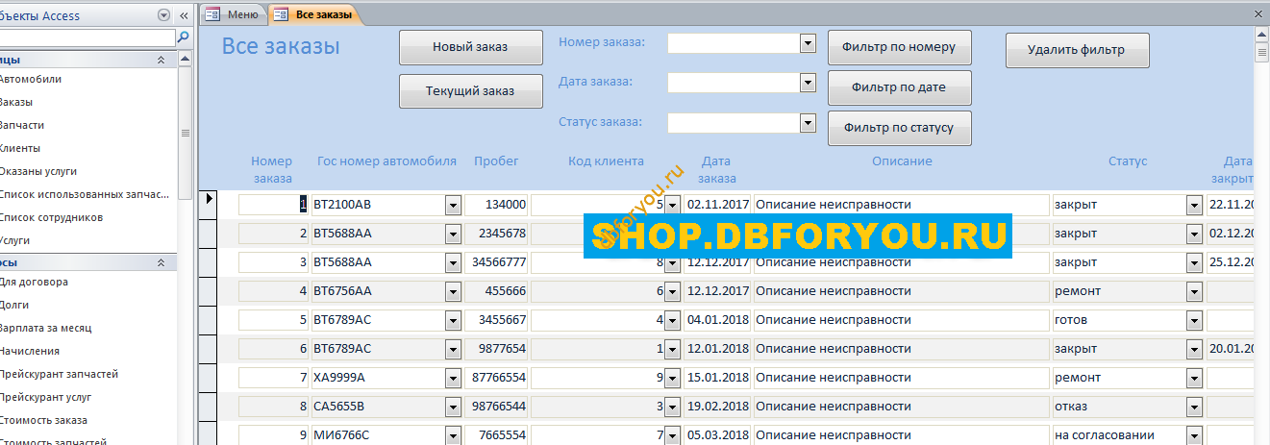Open client code dropdown in order 4 row

click(x=673, y=291)
